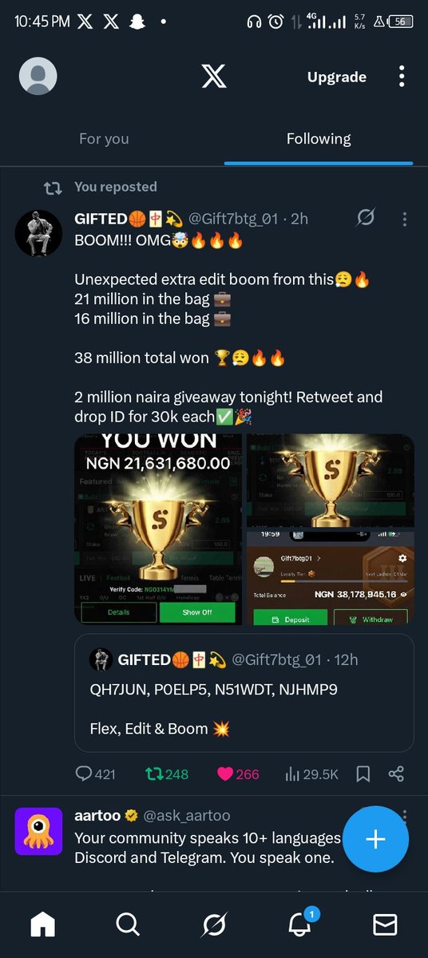Open the Messages envelope icon
Screen dimensions: 428x958
[x=385, y=924]
